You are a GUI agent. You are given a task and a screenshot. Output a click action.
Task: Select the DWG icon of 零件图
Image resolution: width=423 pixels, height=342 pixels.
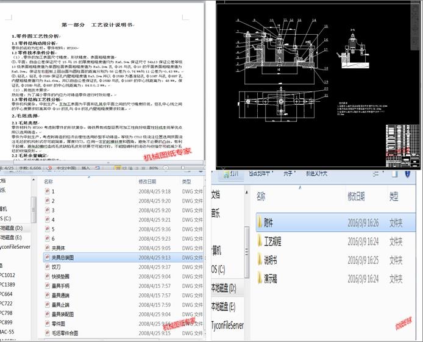pyautogui.click(x=47, y=323)
